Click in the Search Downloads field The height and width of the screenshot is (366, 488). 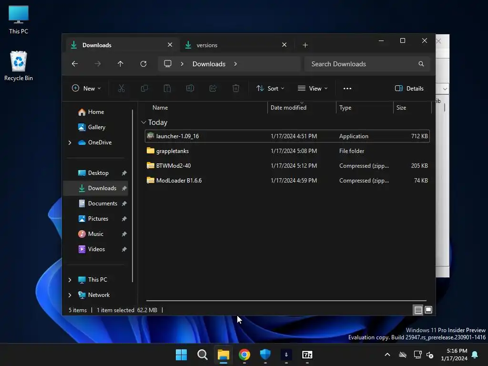coord(367,64)
